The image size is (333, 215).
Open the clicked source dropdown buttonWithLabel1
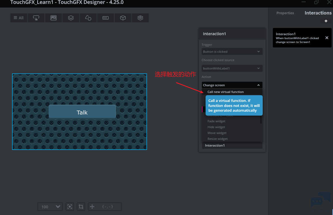(232, 68)
